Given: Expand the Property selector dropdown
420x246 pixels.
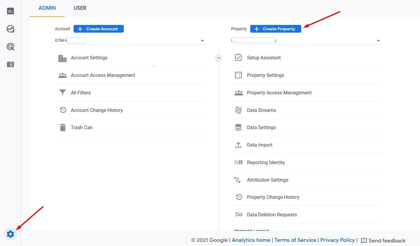Looking at the screenshot, I should (x=378, y=41).
